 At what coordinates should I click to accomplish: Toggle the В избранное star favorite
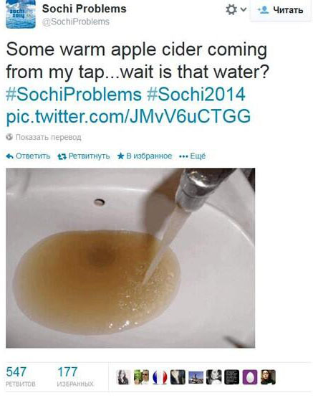tap(120, 156)
